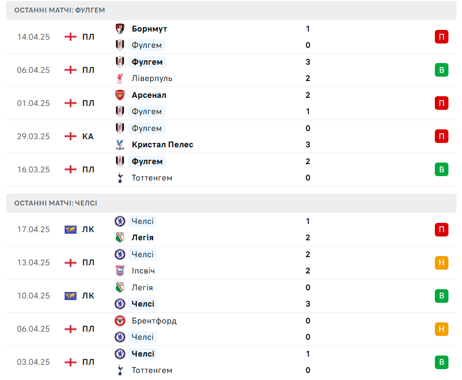The width and height of the screenshot is (462, 380).
Task: Click the header Останні матчі: Фулгем
Action: point(60,10)
